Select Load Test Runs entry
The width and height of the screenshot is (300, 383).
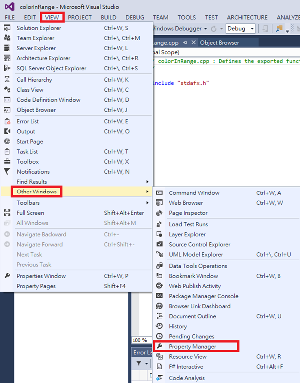click(226, 224)
